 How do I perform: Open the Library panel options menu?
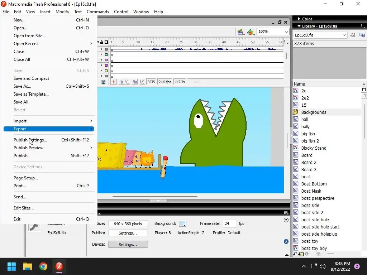coord(363,26)
